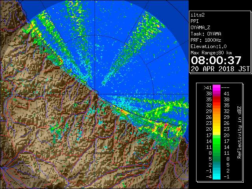Screen dimensions: 252x189
Task: Select the '20 APR 2018 JST' date
Action: [220, 69]
